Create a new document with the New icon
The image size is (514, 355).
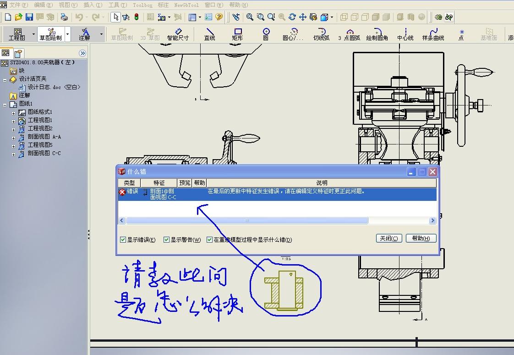tap(8, 17)
